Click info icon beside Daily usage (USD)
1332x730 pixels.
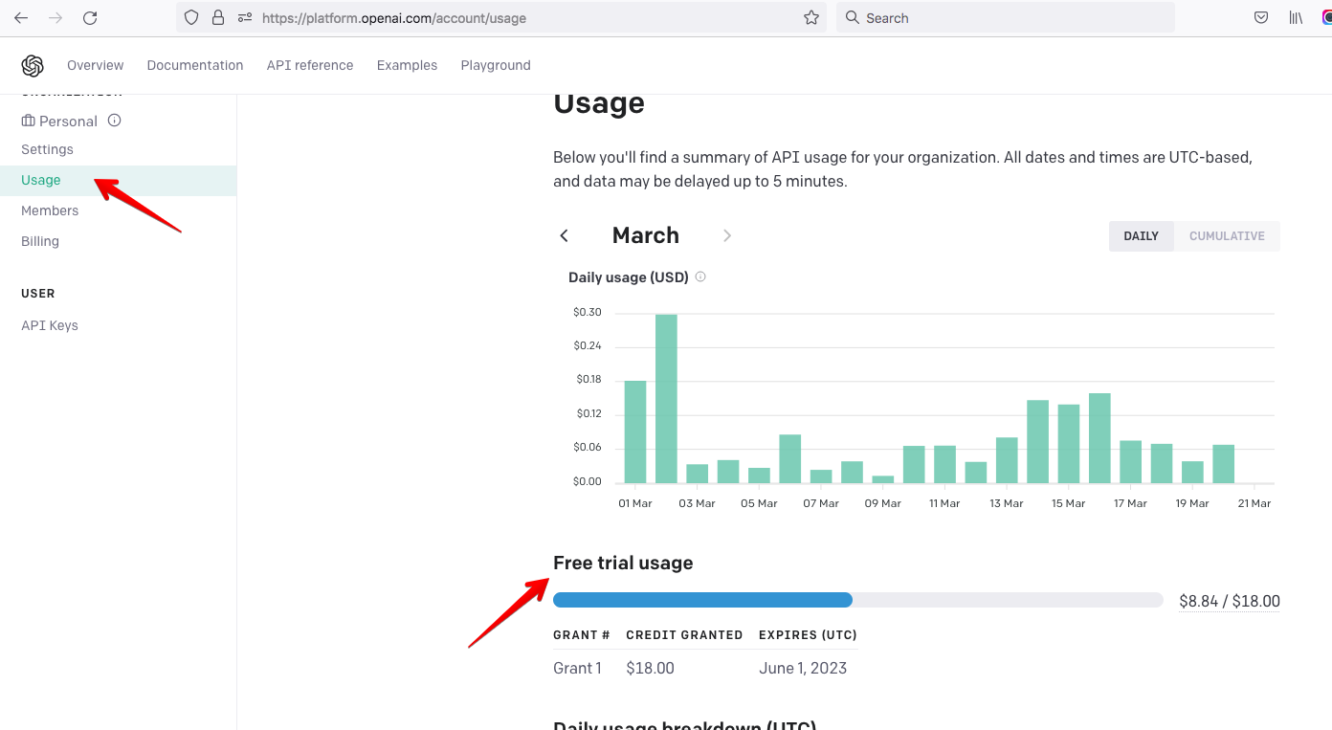pos(700,277)
